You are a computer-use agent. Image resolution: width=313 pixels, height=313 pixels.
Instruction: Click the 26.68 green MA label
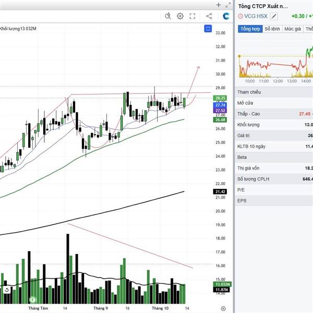220,119
